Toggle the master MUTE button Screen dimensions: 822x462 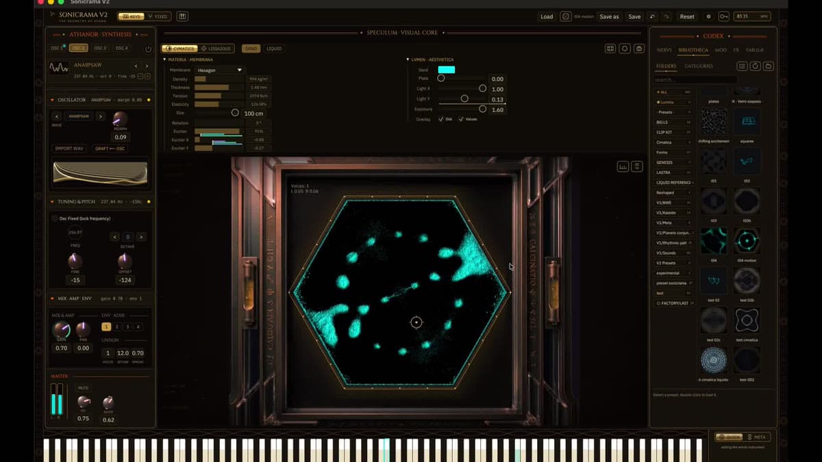point(83,388)
